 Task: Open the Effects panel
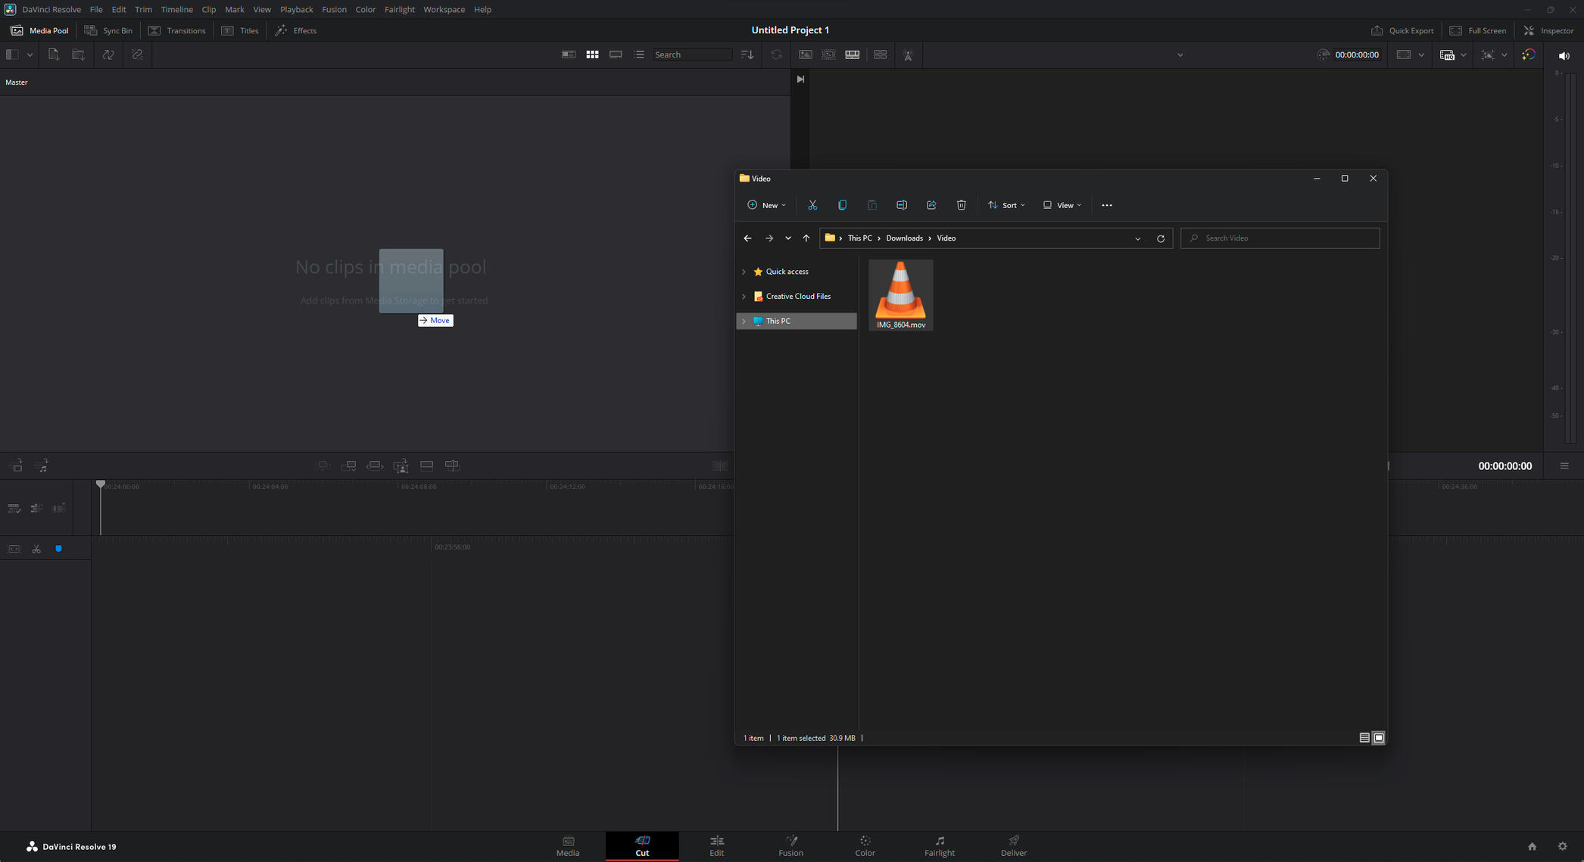click(x=296, y=30)
